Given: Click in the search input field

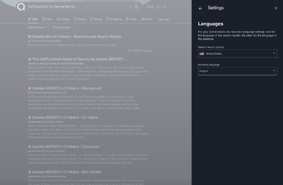Looking at the screenshot, I should (77, 7).
